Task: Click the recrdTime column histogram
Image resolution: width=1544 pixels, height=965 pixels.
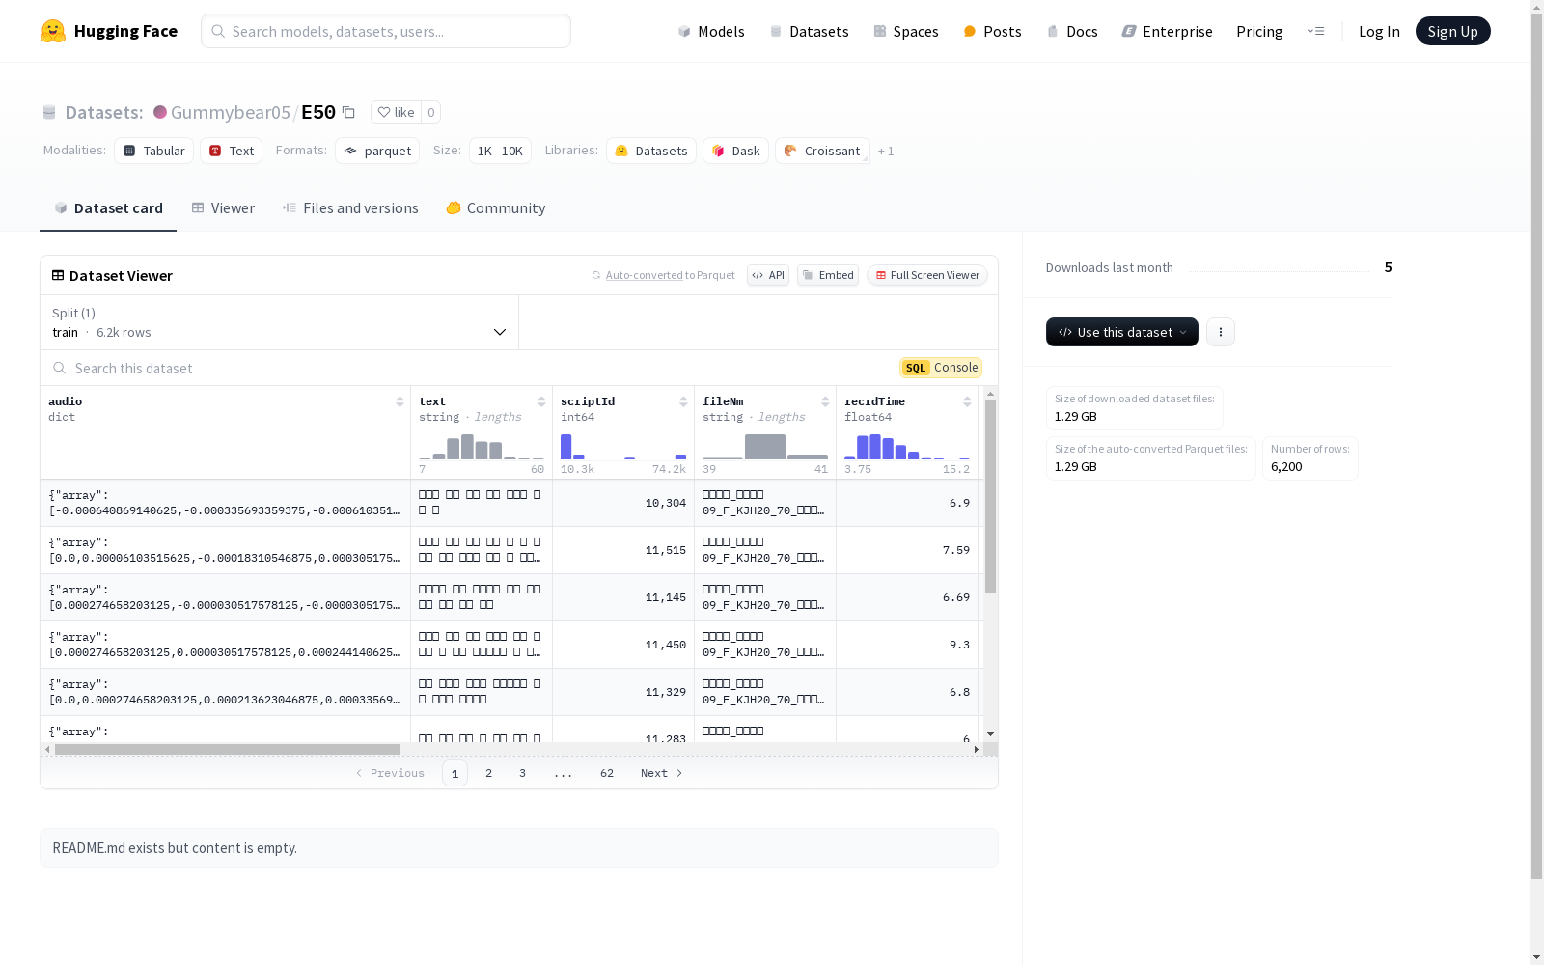Action: [x=907, y=446]
